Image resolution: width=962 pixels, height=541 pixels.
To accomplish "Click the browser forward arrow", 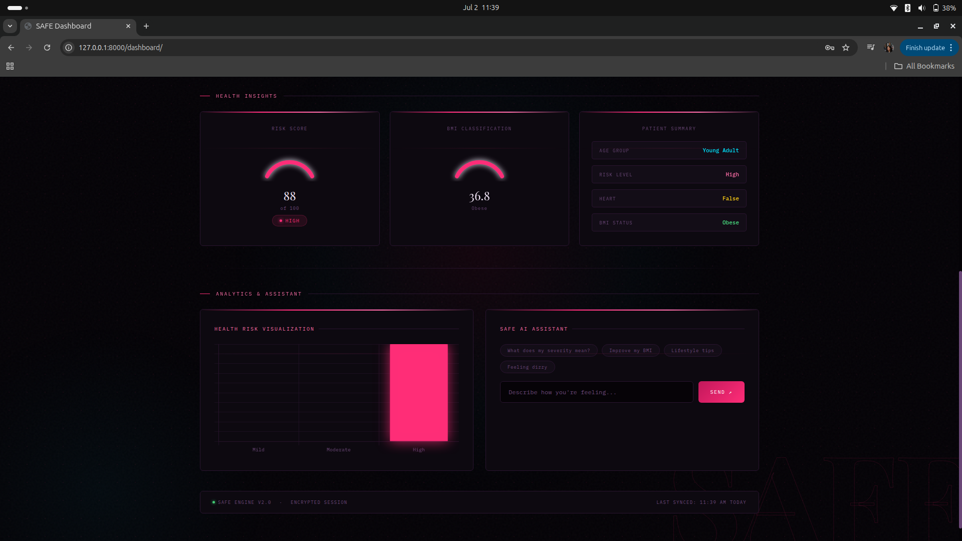I will pos(29,48).
